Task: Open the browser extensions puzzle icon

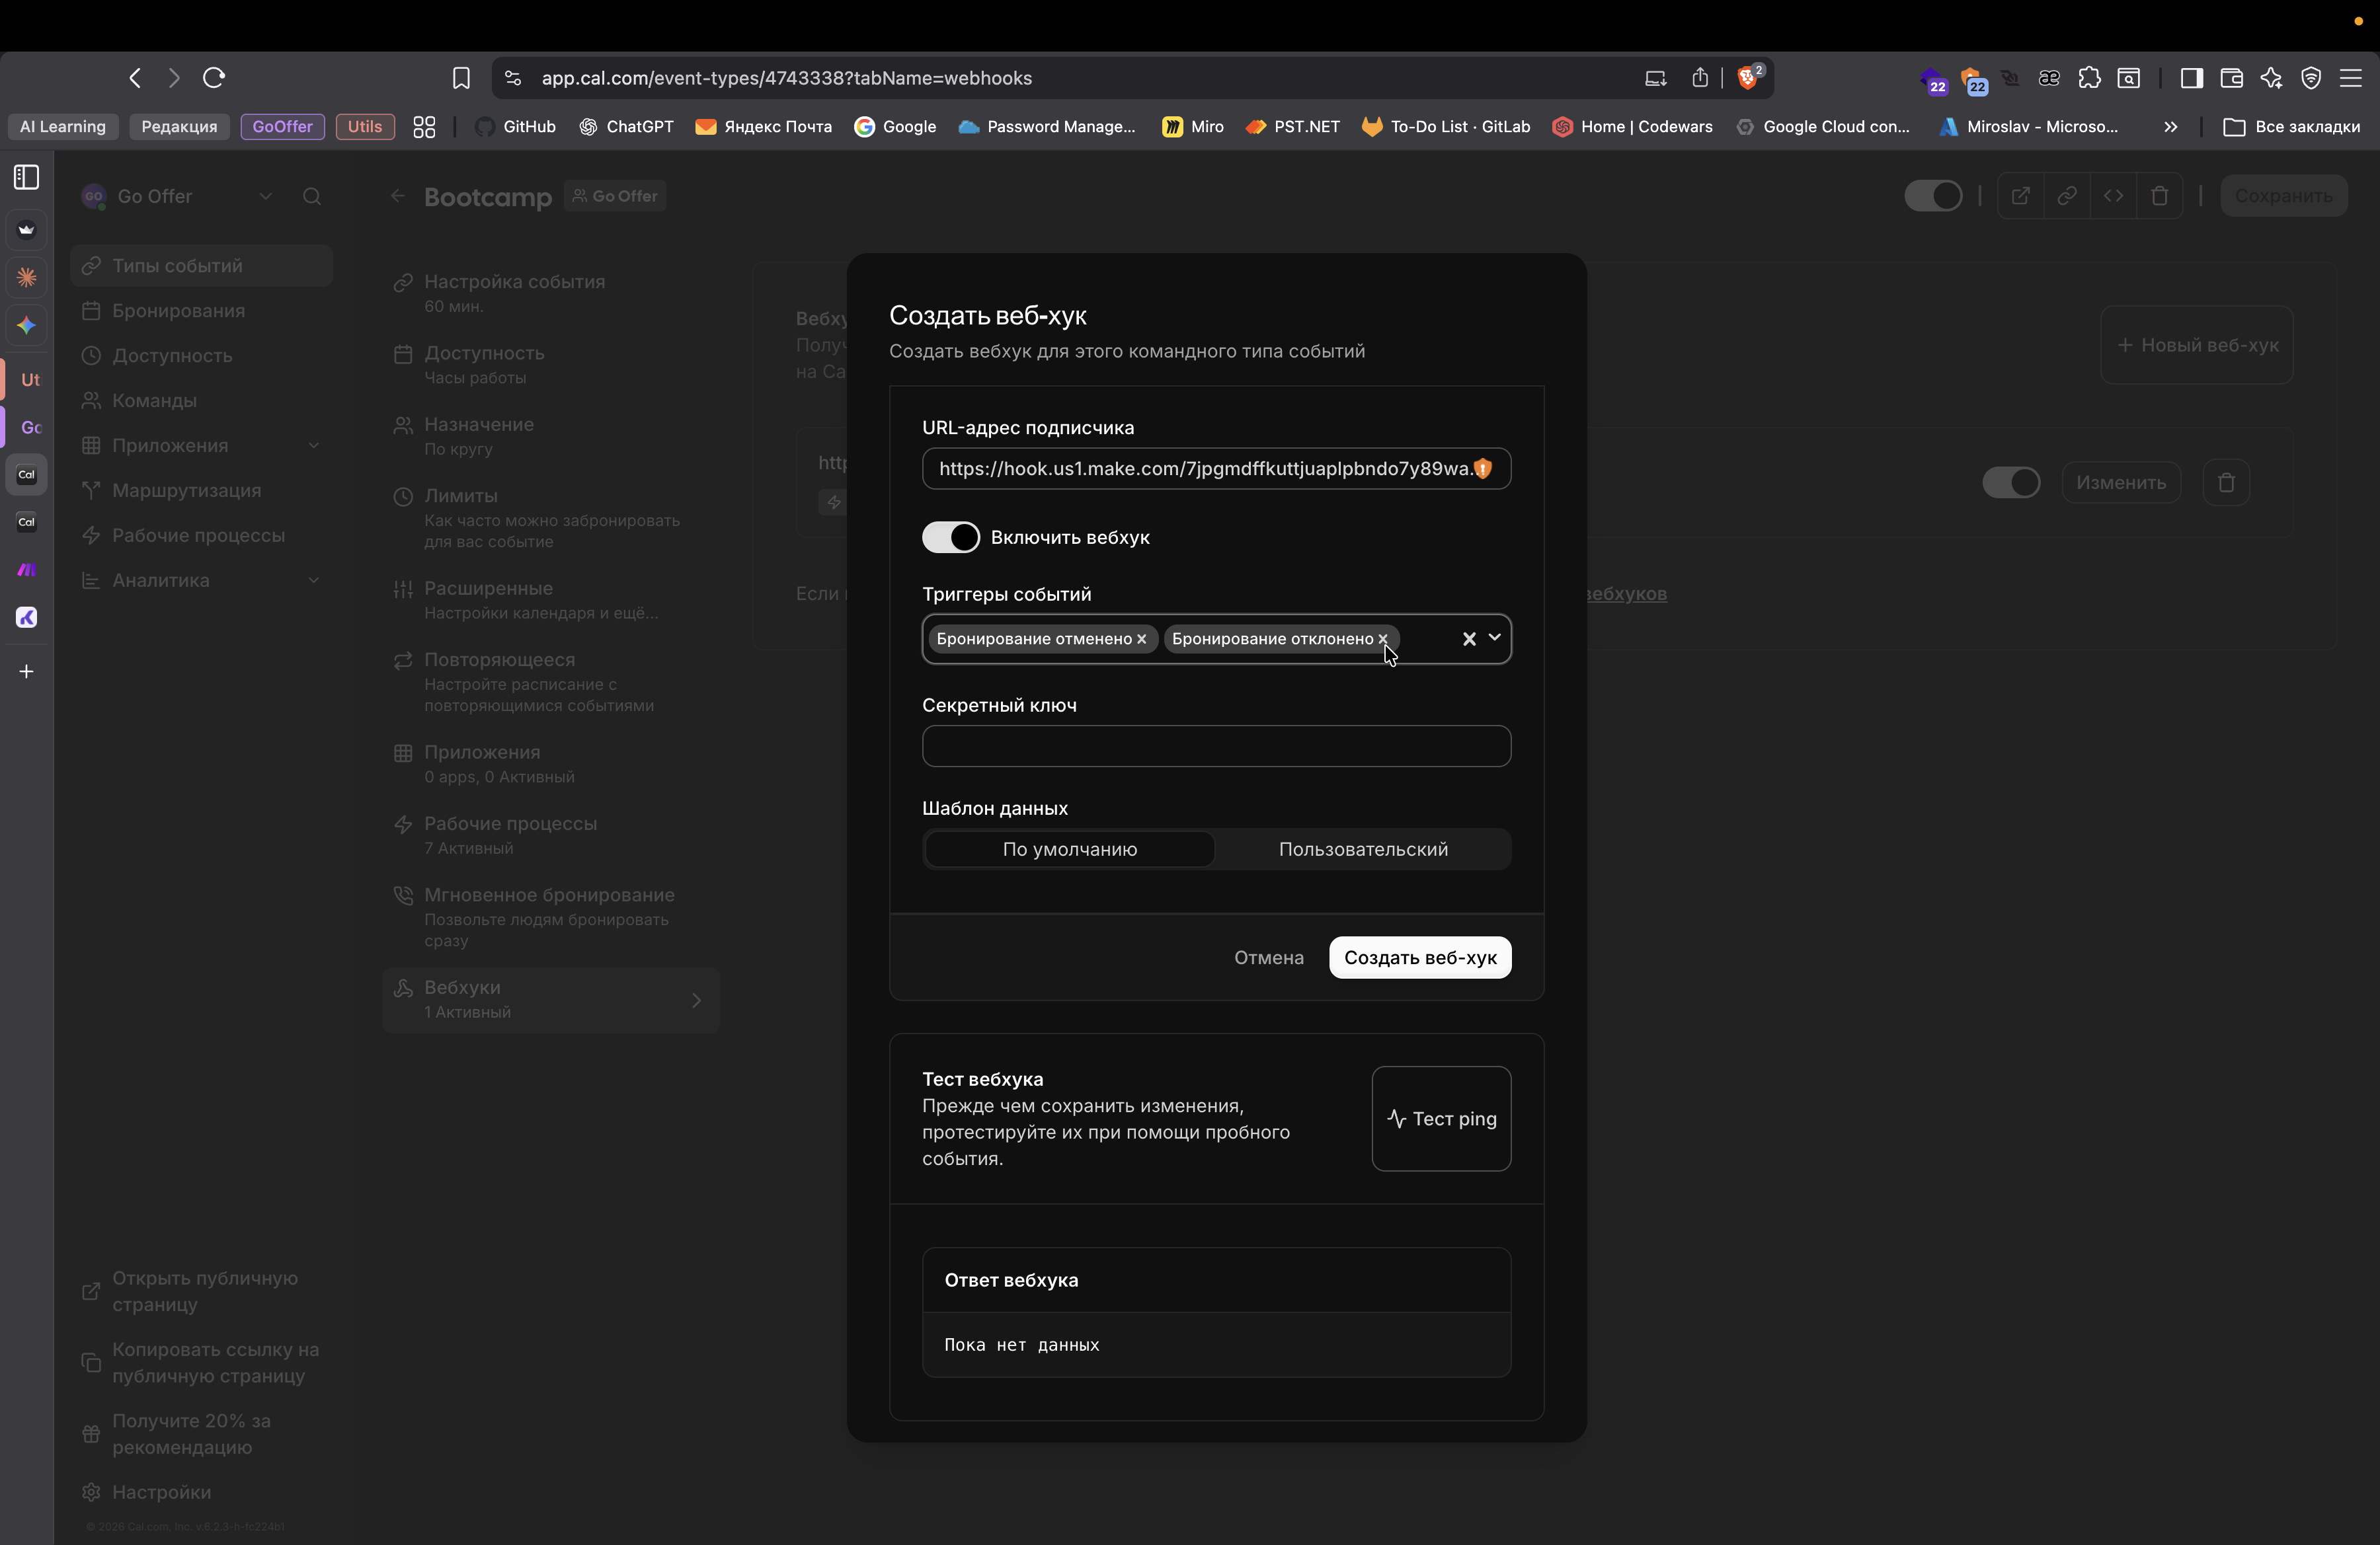Action: (x=2089, y=78)
